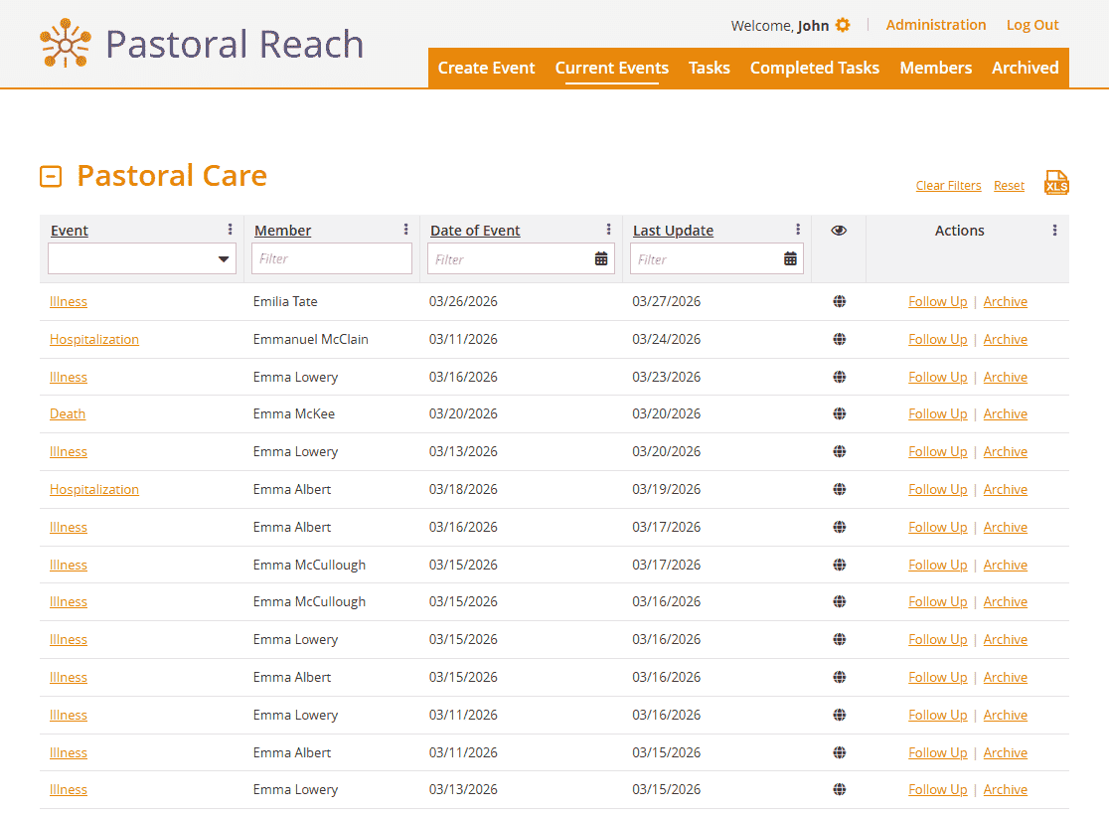The width and height of the screenshot is (1109, 816).
Task: Click globe icon for Emma McKee row
Action: click(840, 413)
